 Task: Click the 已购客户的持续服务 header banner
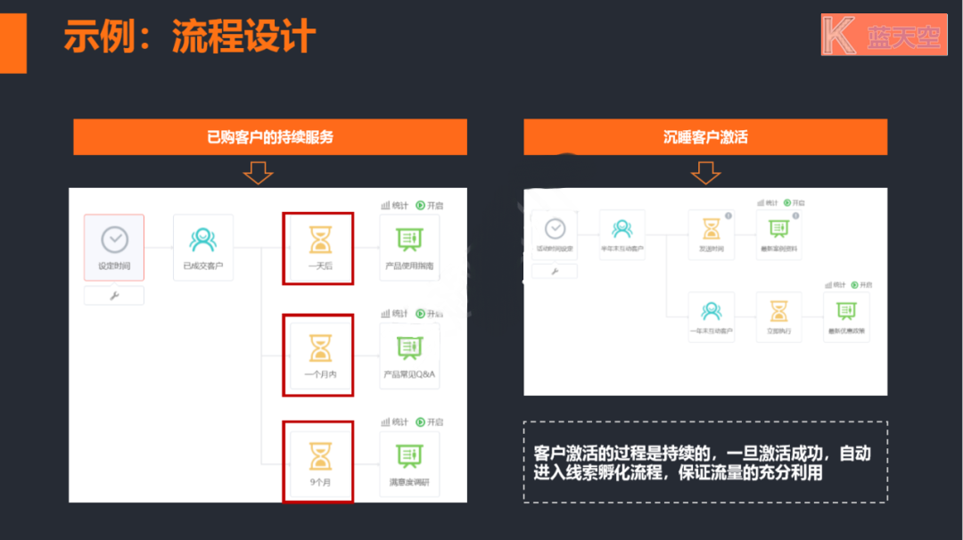coord(269,137)
